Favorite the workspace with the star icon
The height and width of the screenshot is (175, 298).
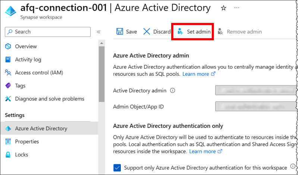[223, 8]
